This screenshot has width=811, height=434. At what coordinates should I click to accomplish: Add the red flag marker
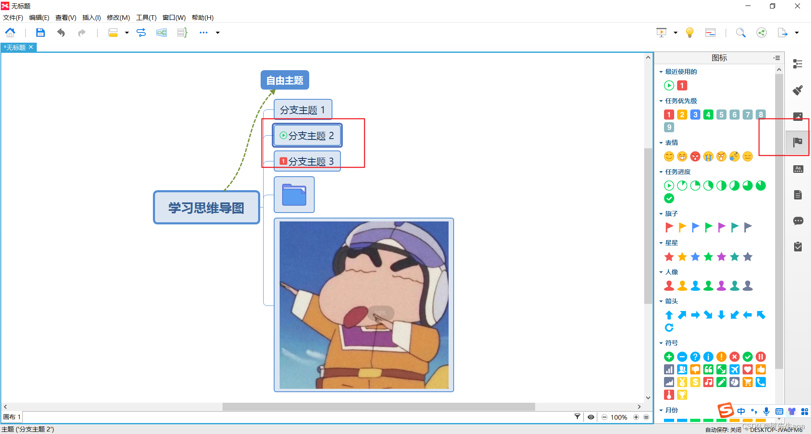click(x=669, y=227)
